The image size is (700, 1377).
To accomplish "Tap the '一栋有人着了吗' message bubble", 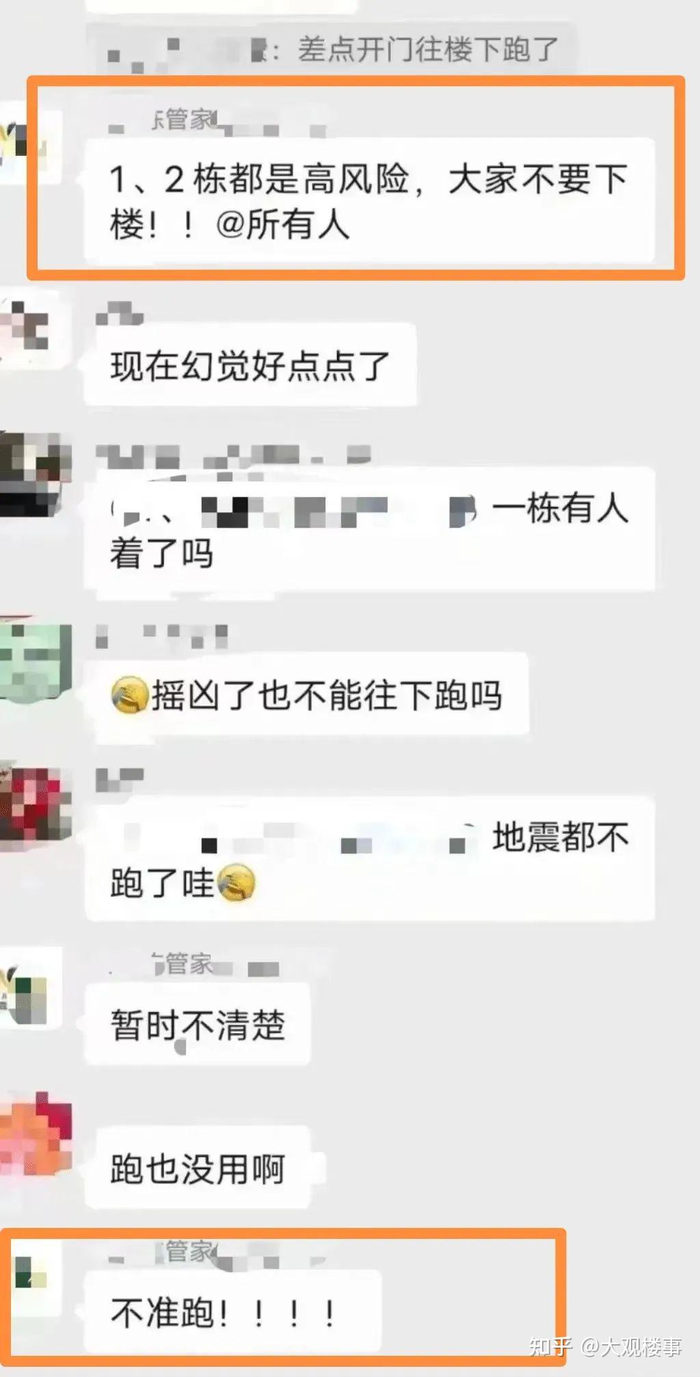I will [x=369, y=529].
